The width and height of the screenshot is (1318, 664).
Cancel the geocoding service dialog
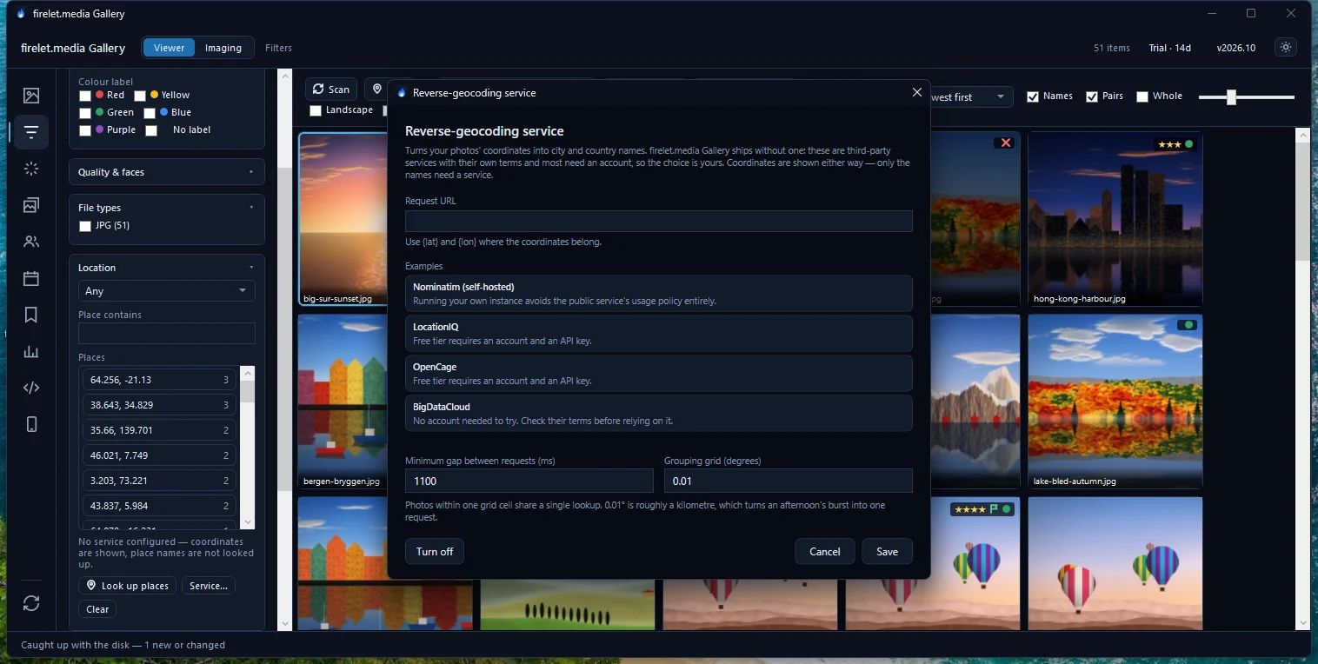[825, 552]
